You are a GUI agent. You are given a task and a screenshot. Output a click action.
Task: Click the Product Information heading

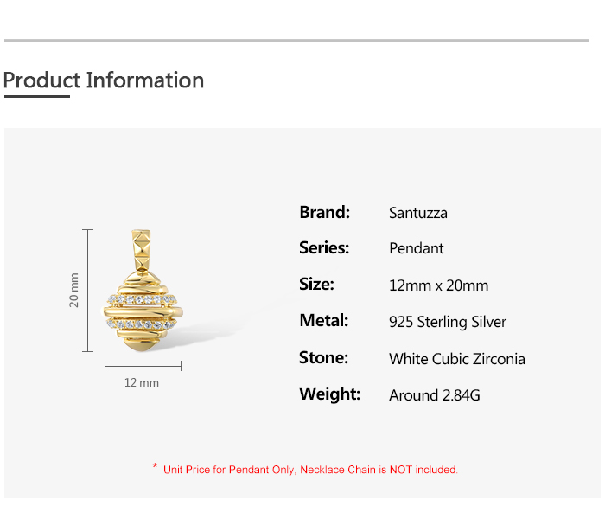[x=104, y=80]
